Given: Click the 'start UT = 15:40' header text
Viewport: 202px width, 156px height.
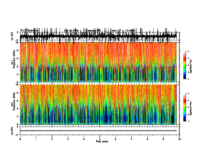Looking at the screenshot, I should (123, 31).
